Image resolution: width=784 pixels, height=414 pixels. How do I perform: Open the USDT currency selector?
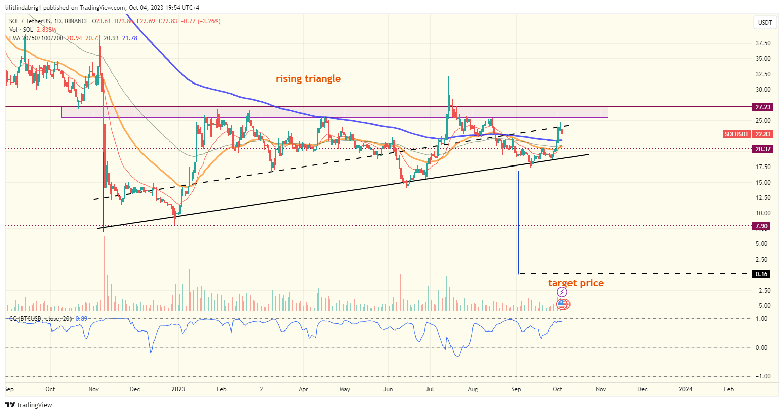pos(765,22)
